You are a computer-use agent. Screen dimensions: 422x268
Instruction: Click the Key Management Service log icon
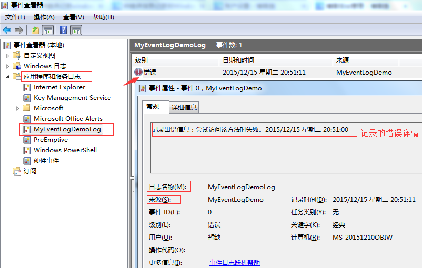tap(27, 98)
